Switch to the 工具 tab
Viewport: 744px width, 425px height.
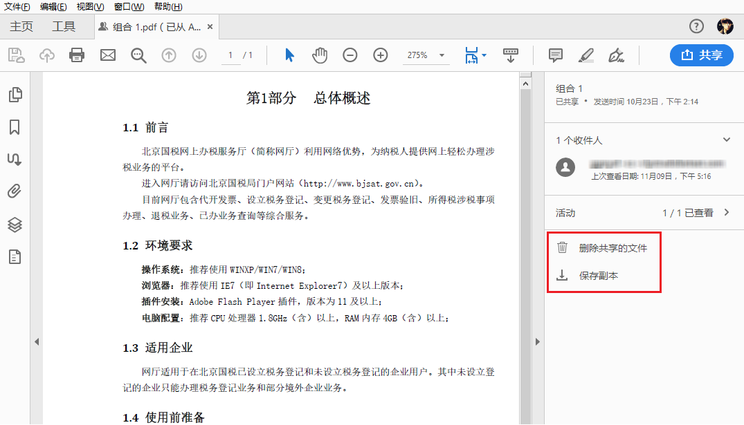(64, 26)
